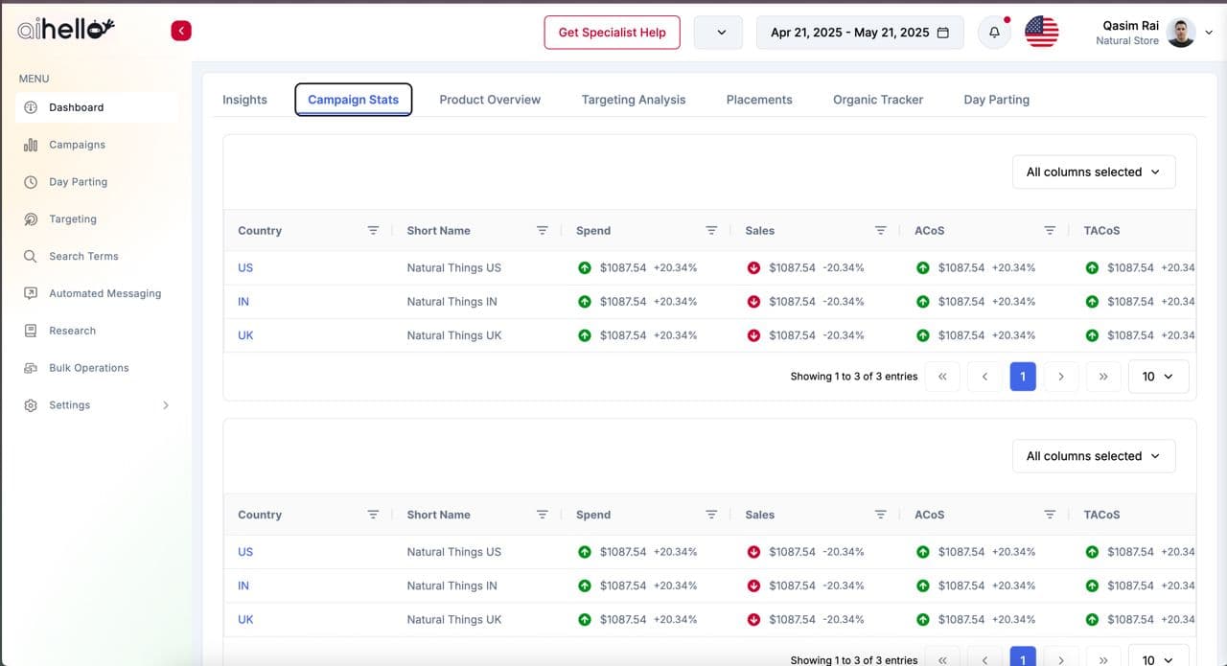1227x666 pixels.
Task: Collapse the sidebar with red arrow button
Action: pos(181,31)
